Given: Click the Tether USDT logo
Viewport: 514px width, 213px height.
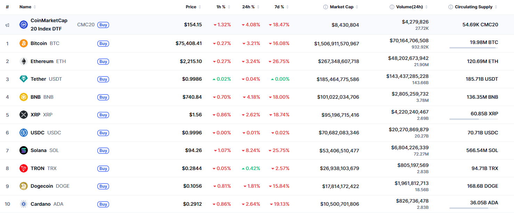Looking at the screenshot, I should 23,79.
